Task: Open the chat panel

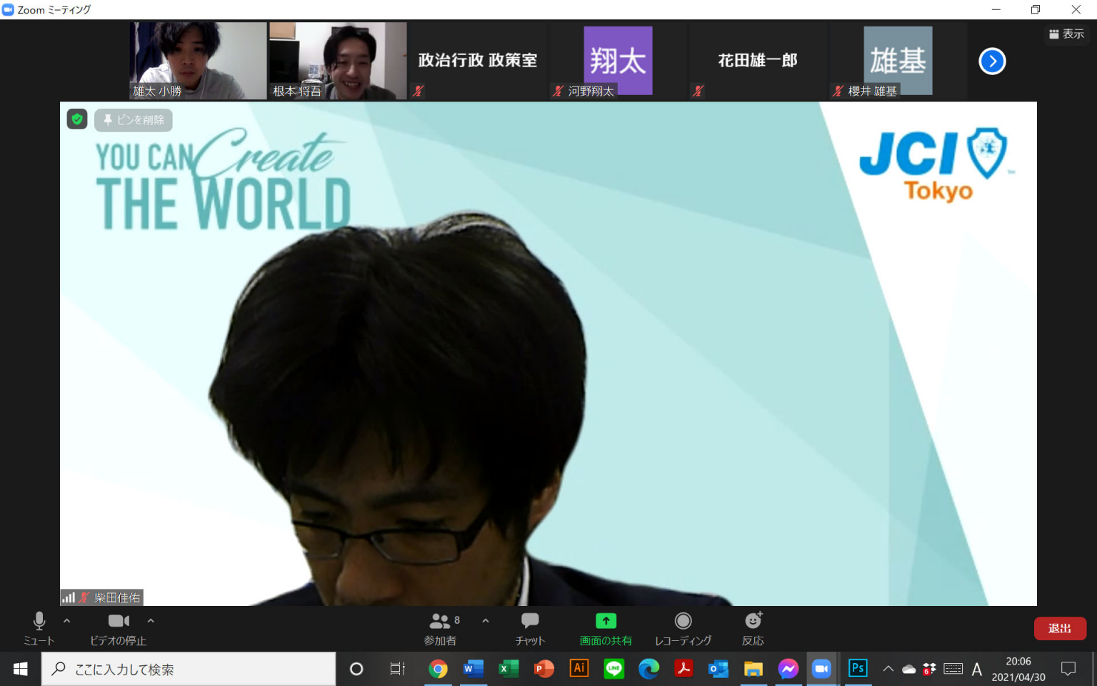Action: pyautogui.click(x=529, y=628)
